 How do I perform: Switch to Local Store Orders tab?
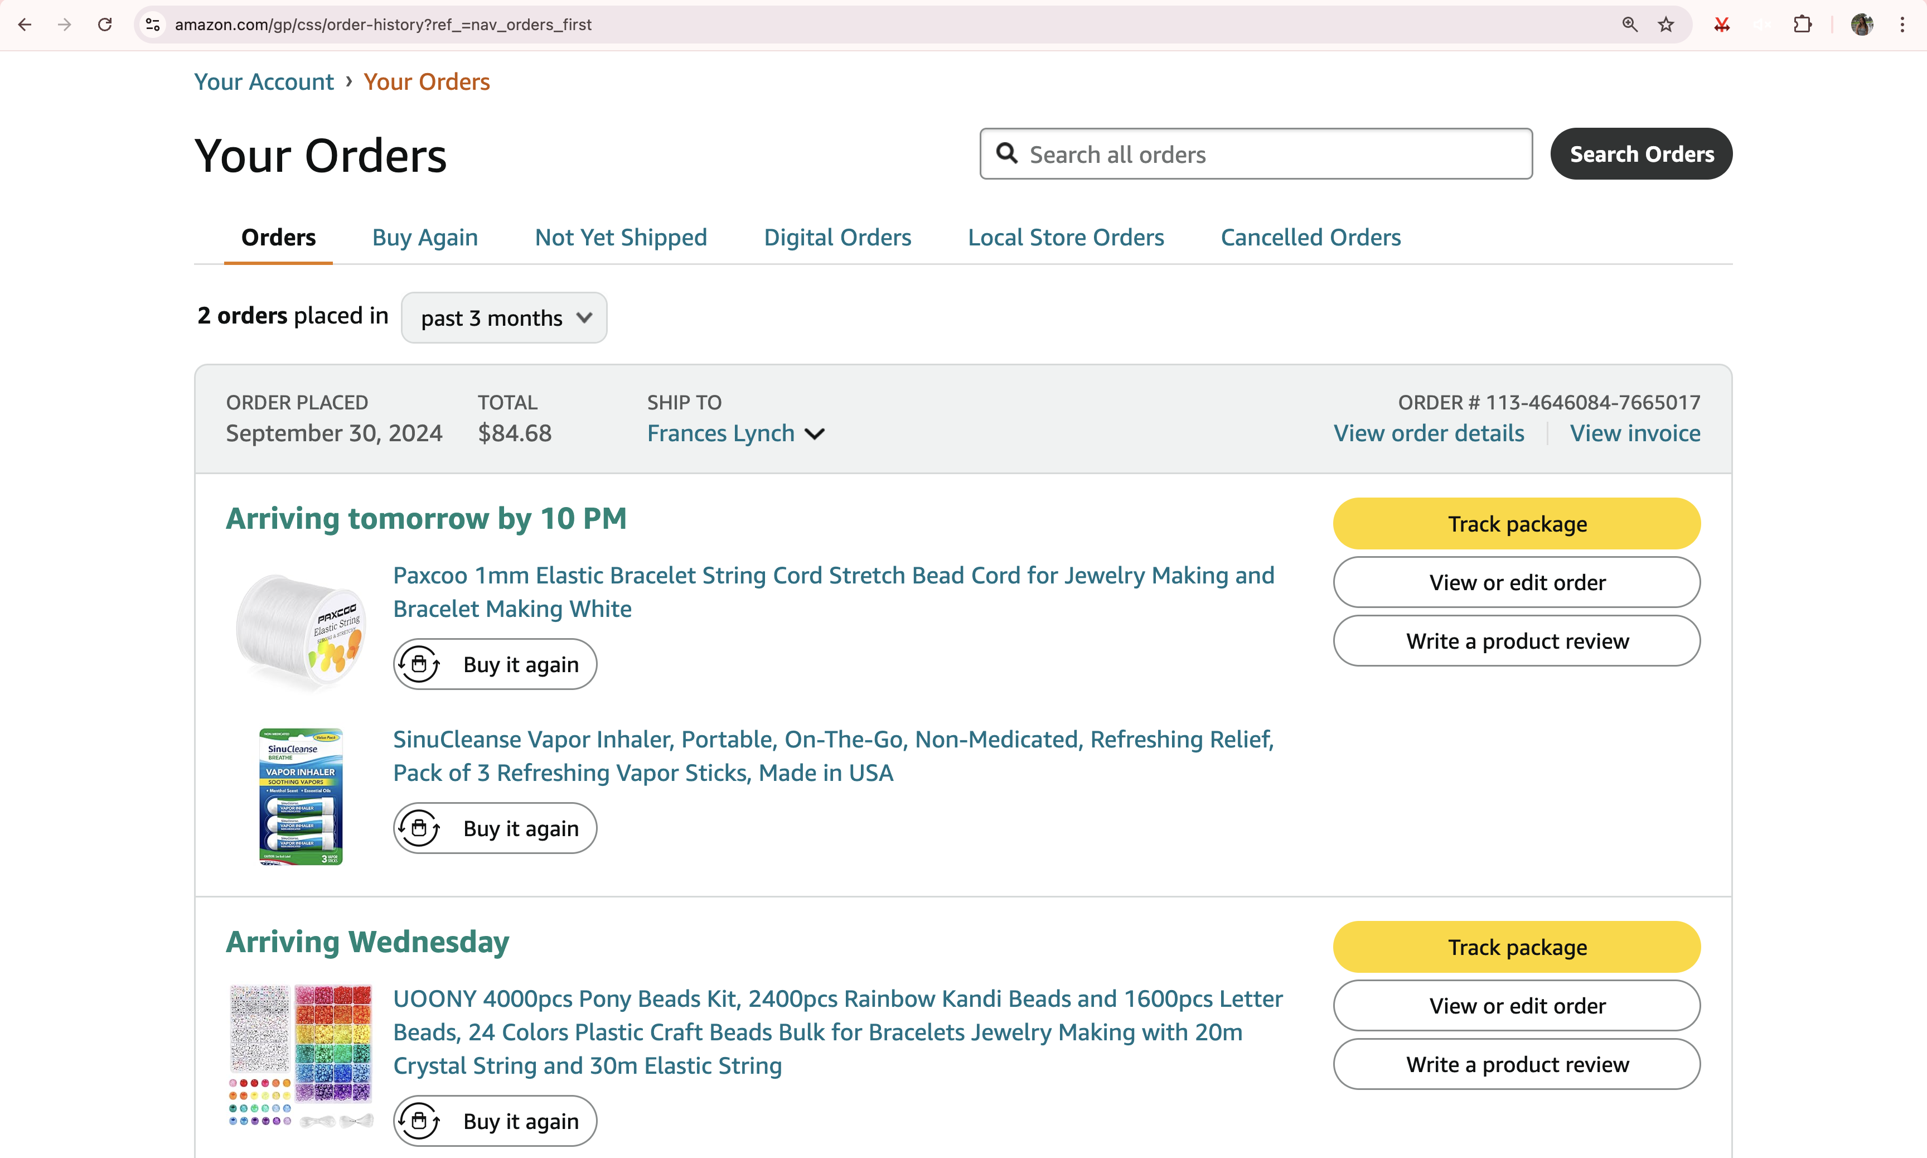click(x=1066, y=237)
